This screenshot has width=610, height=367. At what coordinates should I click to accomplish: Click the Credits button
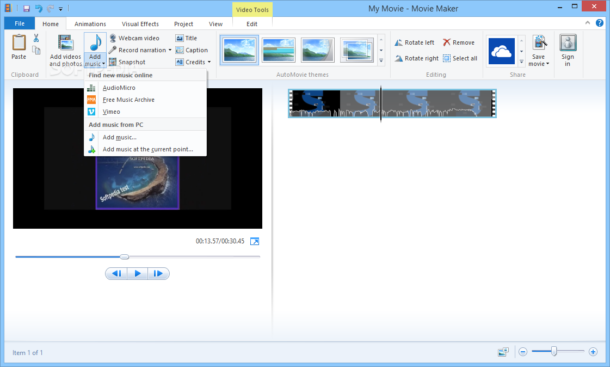pos(190,62)
